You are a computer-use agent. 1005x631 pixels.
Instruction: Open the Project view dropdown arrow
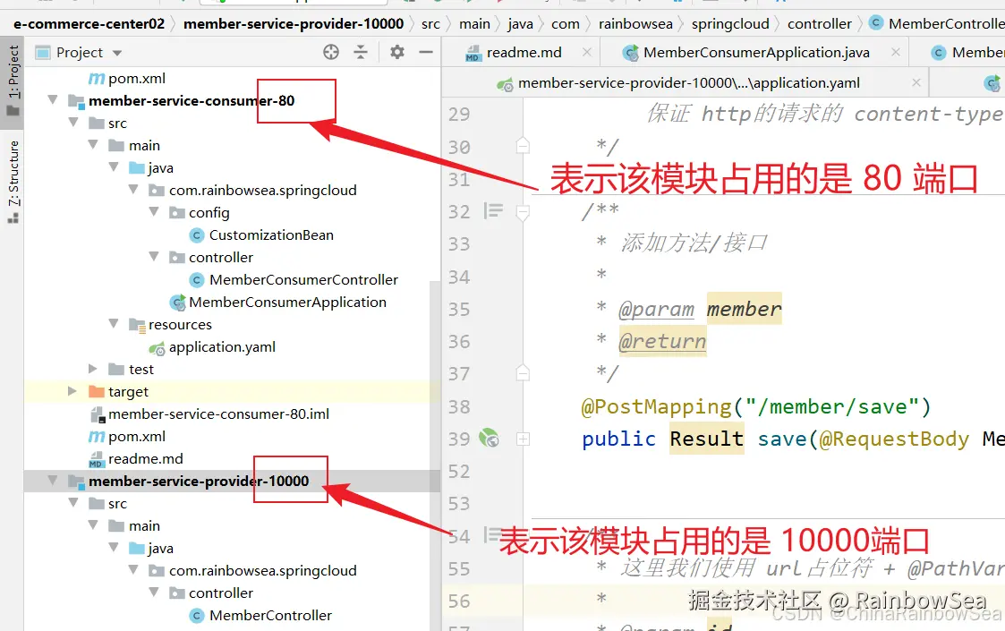116,53
